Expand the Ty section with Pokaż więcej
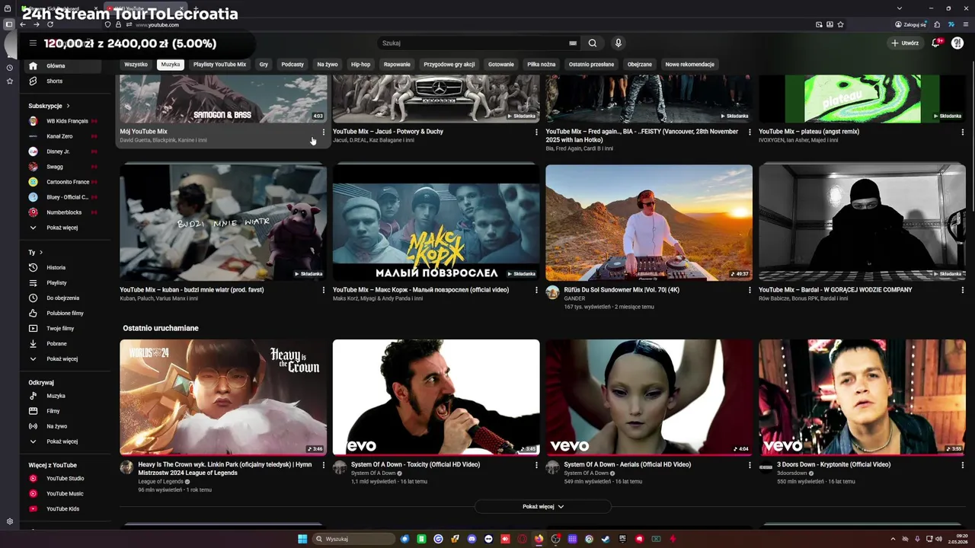The width and height of the screenshot is (975, 548). click(x=63, y=359)
